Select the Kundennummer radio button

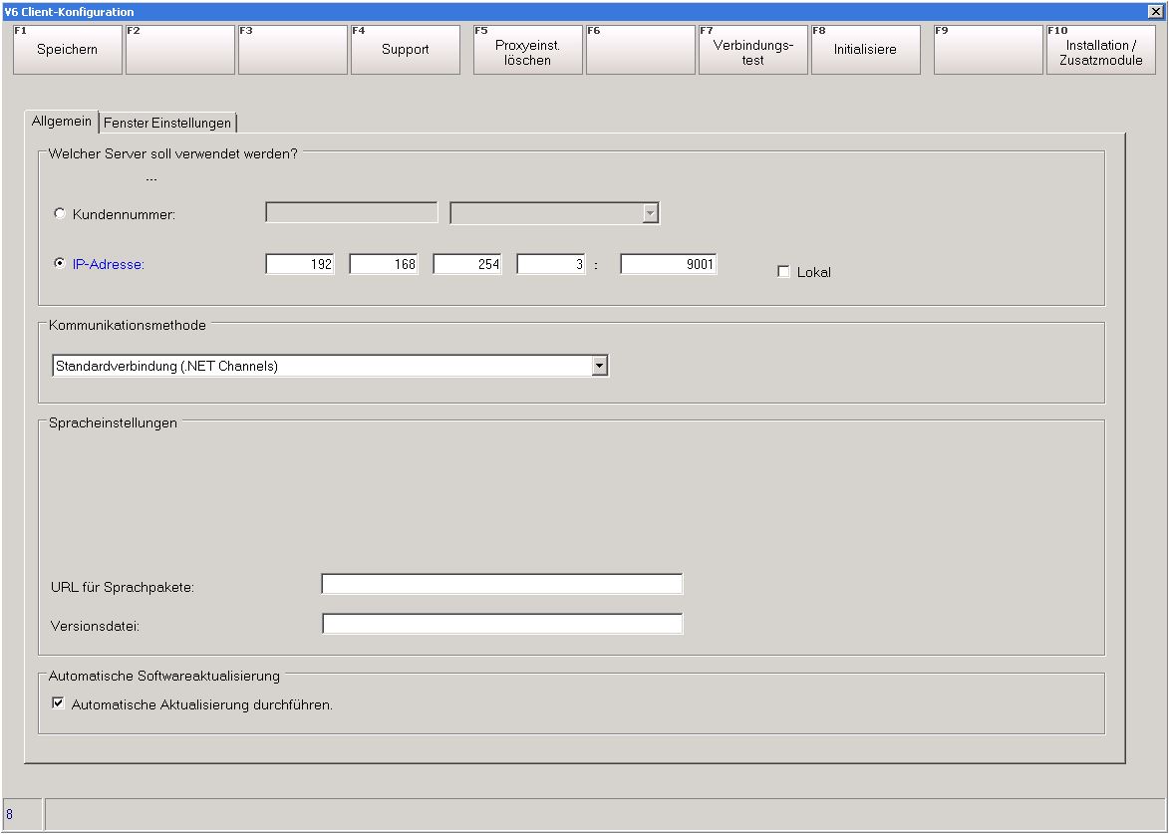click(60, 214)
